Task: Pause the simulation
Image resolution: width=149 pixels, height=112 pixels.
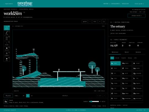Action: tap(8, 96)
